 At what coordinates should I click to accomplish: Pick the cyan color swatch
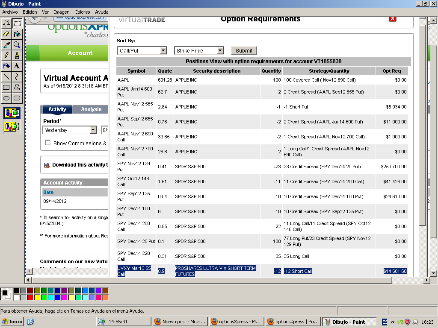click(50, 298)
